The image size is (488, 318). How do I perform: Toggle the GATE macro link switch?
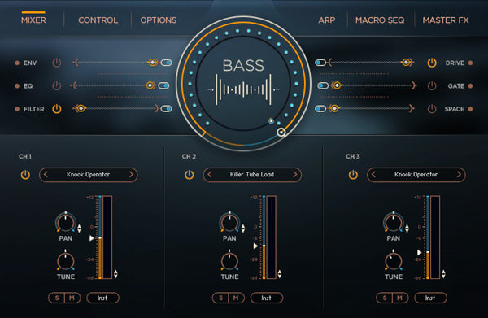pyautogui.click(x=323, y=85)
